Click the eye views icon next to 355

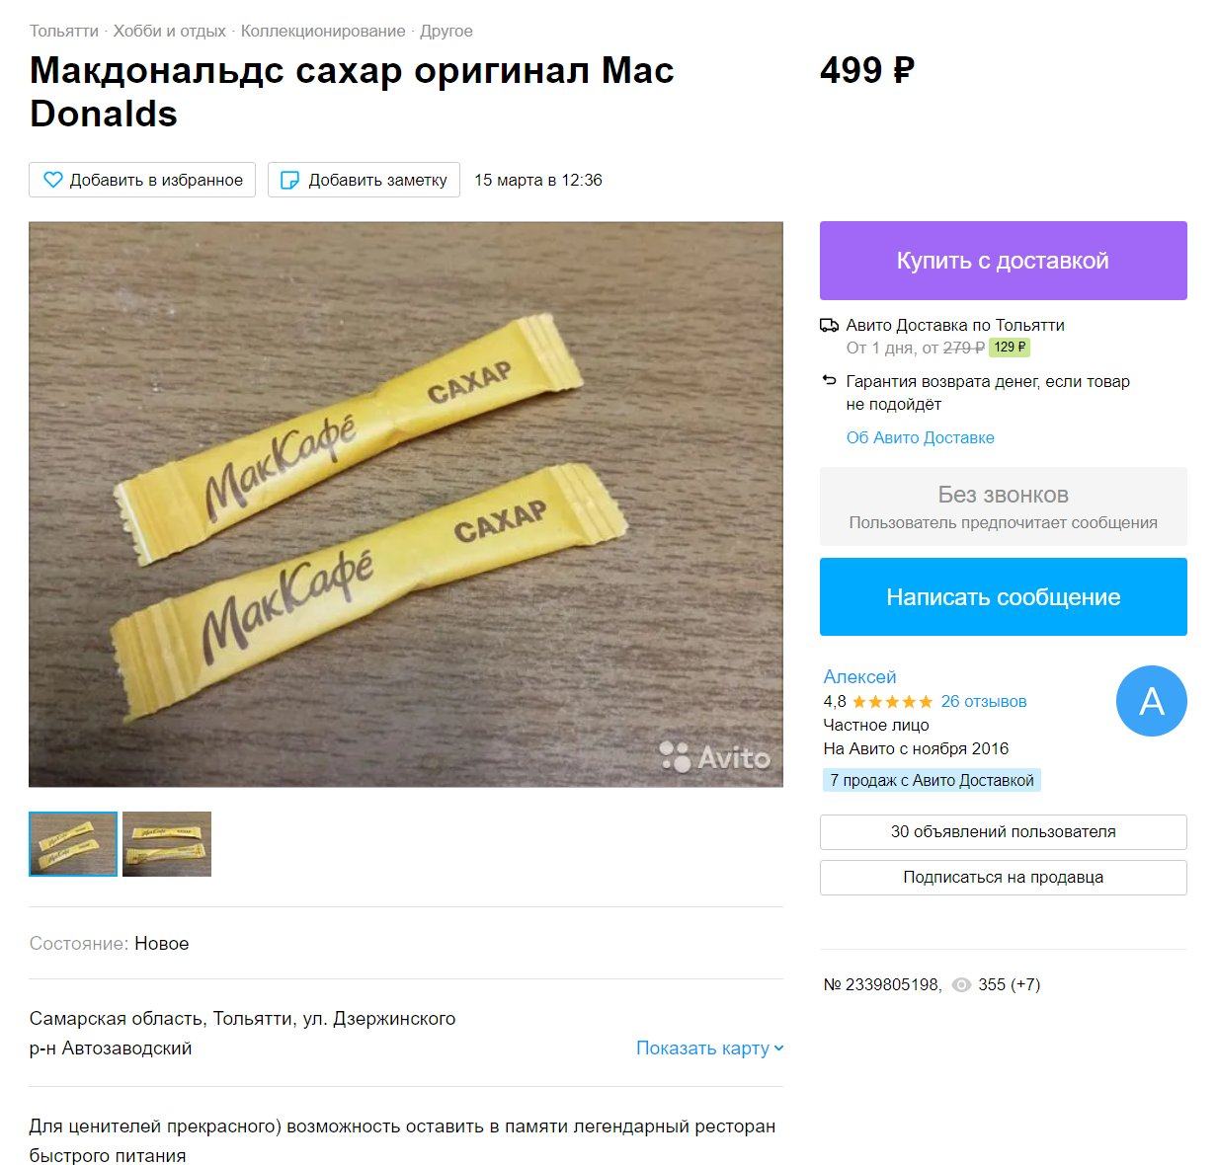[961, 984]
